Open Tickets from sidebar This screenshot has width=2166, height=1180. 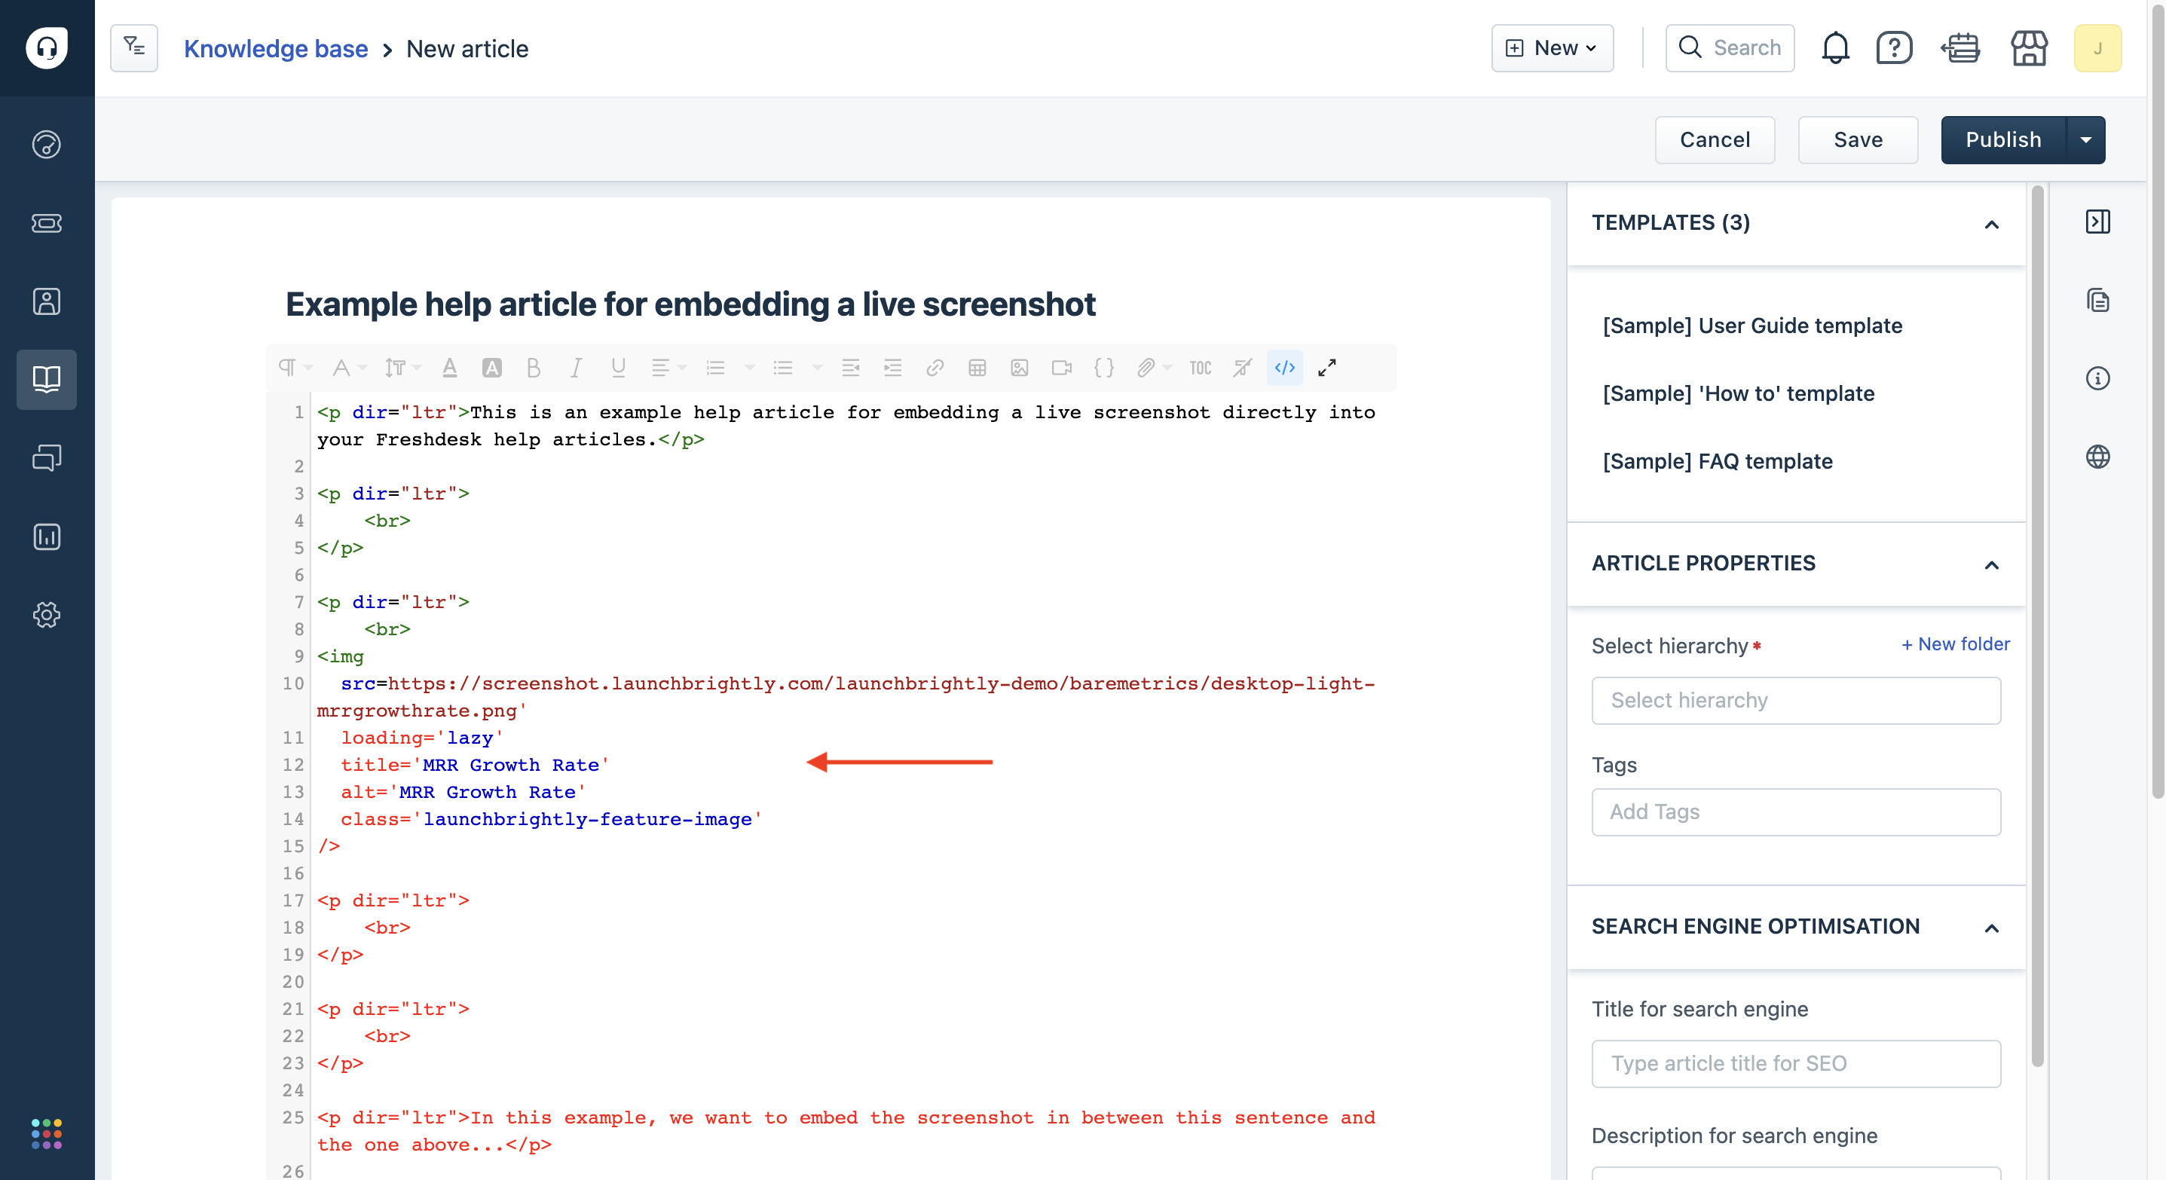pos(46,223)
